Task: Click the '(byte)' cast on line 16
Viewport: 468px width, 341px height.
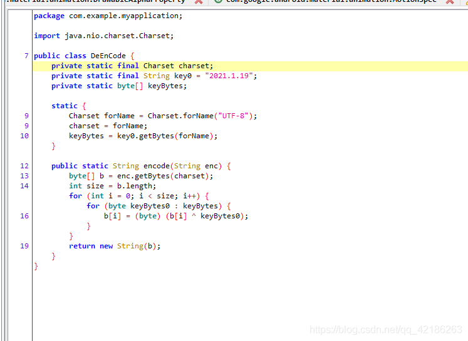Action: tap(148, 216)
